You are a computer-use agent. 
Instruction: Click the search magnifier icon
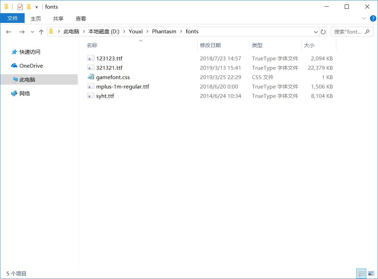[367, 32]
